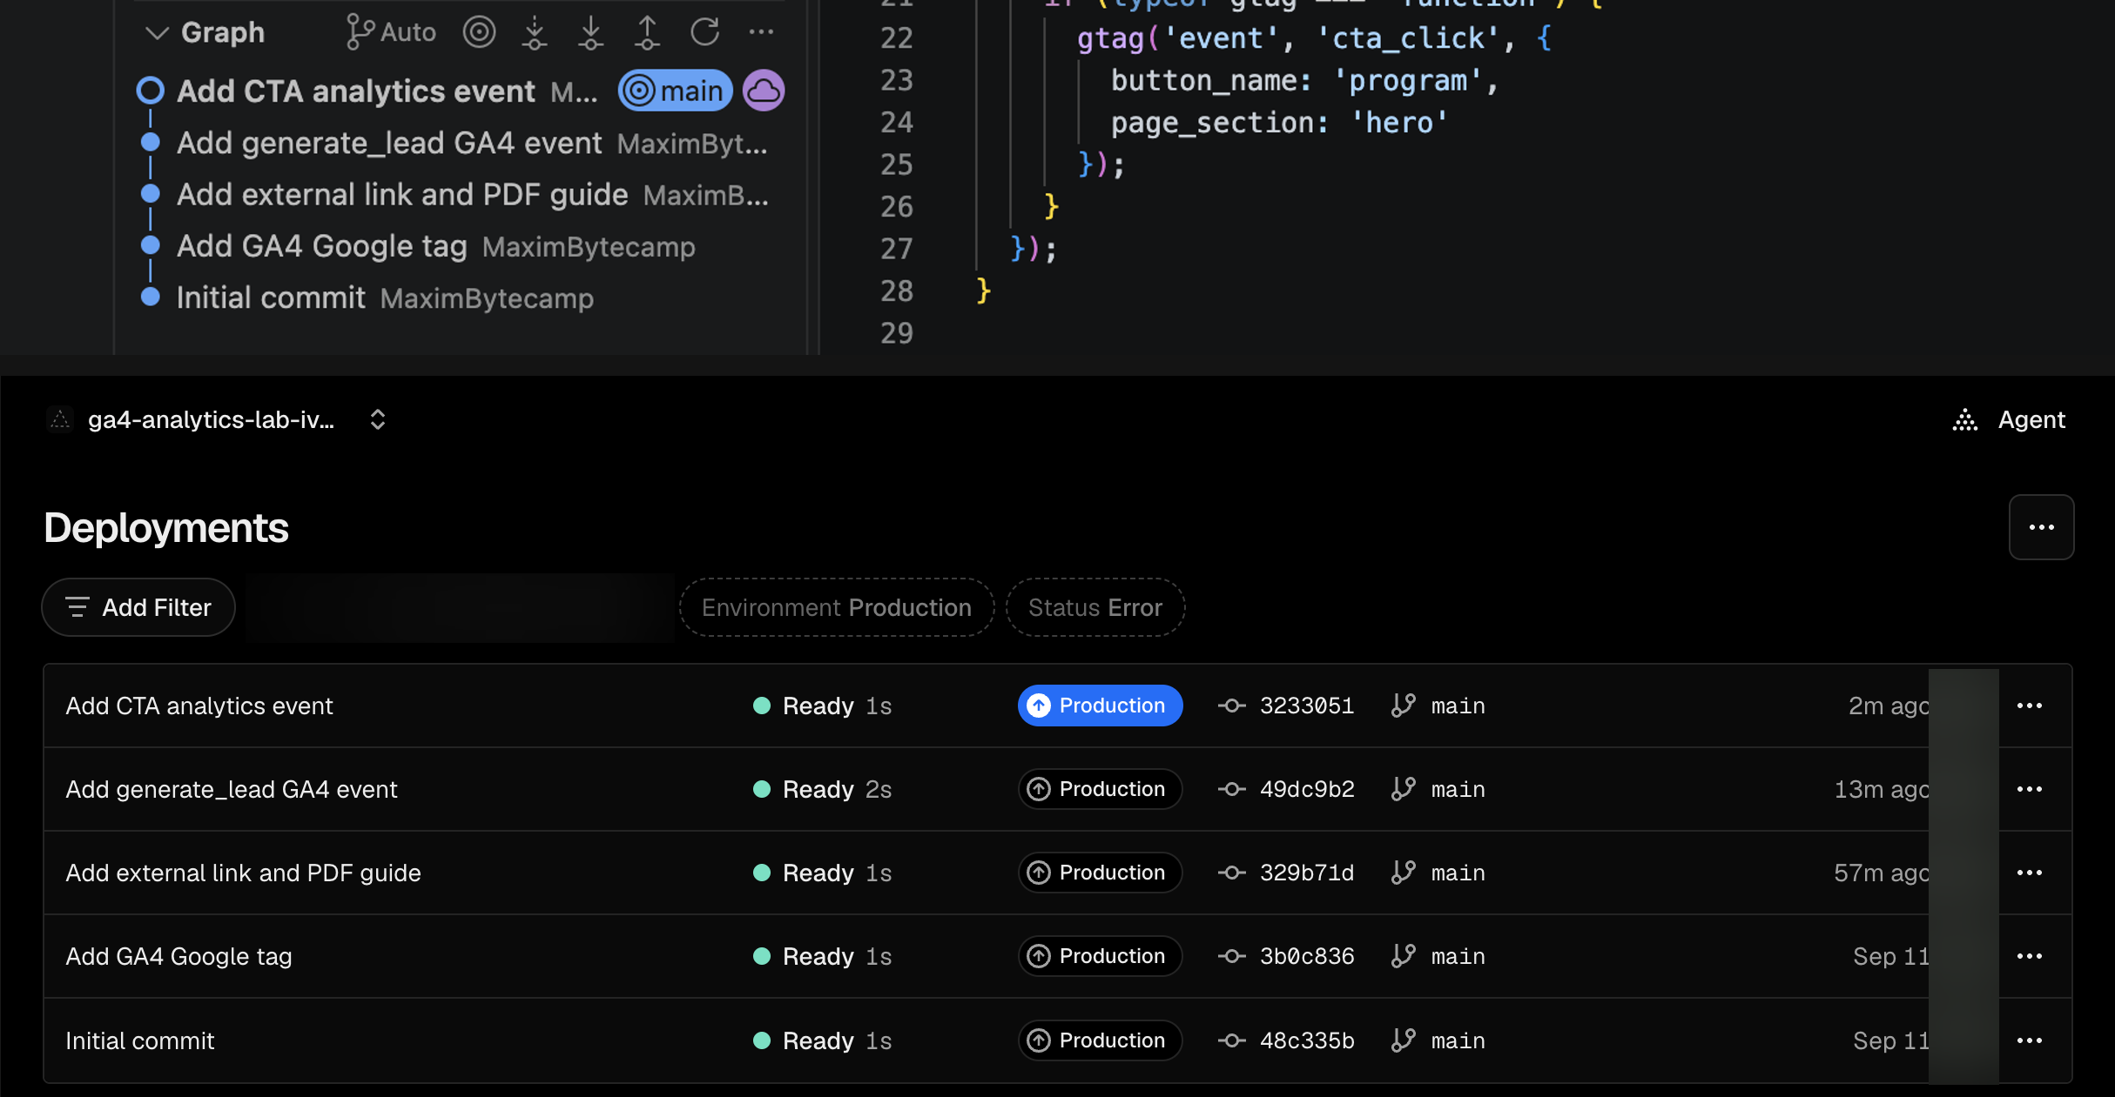Viewport: 2115px width, 1097px height.
Task: Click the go-to-current-history-item target icon
Action: click(x=479, y=32)
